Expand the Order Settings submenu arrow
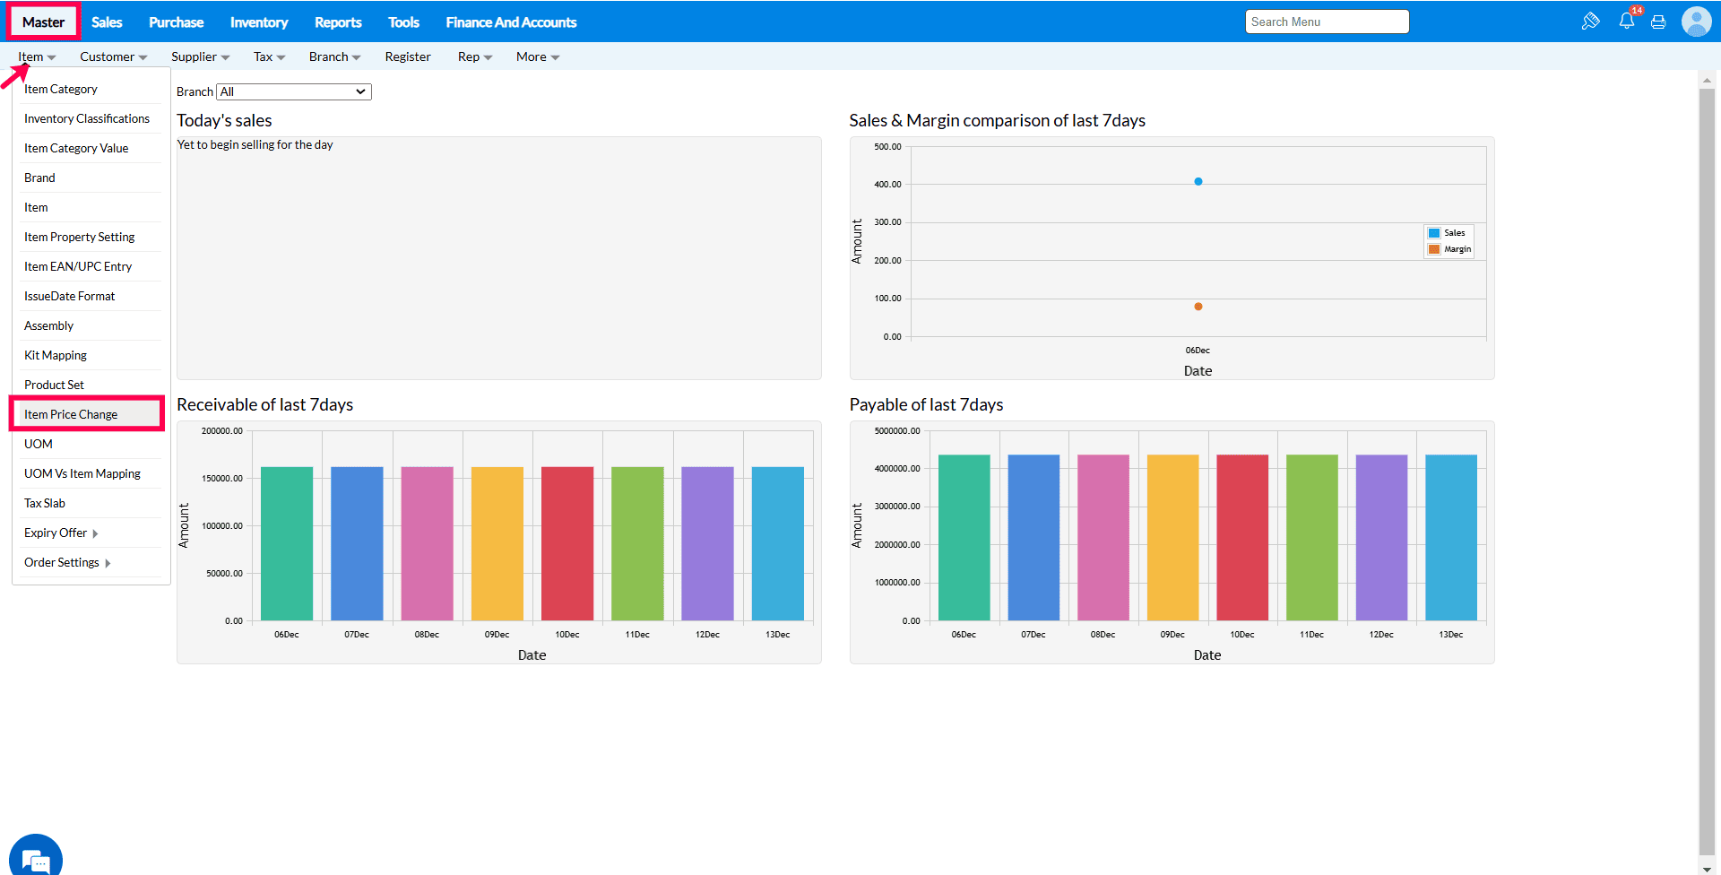This screenshot has height=875, width=1721. [108, 563]
